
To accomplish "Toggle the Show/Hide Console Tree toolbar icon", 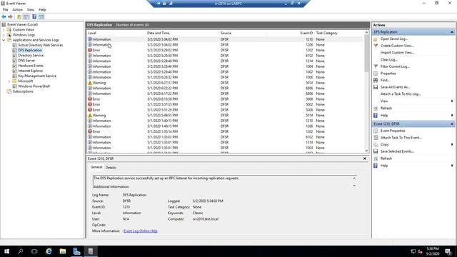I will (26, 17).
